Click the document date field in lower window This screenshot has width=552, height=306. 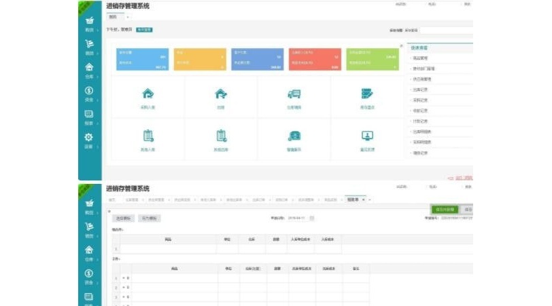coord(296,218)
